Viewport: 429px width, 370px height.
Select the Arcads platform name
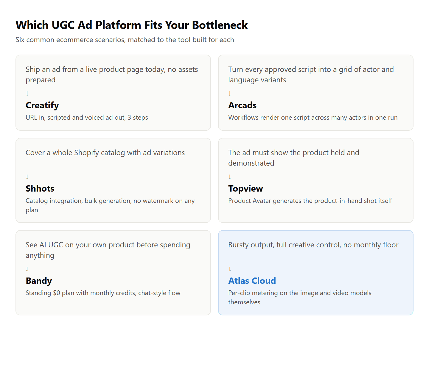pos(243,105)
